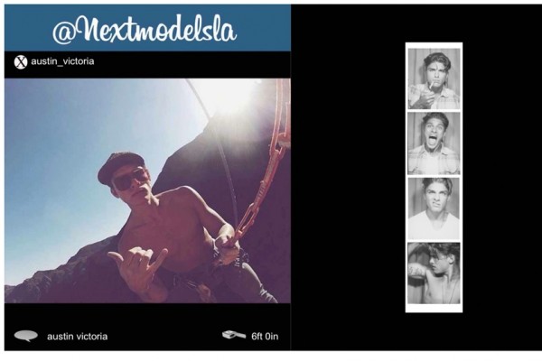Select the austin victoria caption text
This screenshot has height=361, width=542.
(x=77, y=337)
